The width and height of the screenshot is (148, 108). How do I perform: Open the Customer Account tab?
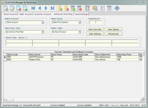pos(43,14)
